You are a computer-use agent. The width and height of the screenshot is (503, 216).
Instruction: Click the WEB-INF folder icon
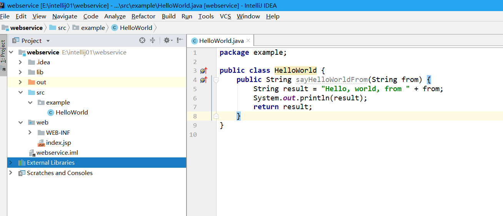pos(41,133)
